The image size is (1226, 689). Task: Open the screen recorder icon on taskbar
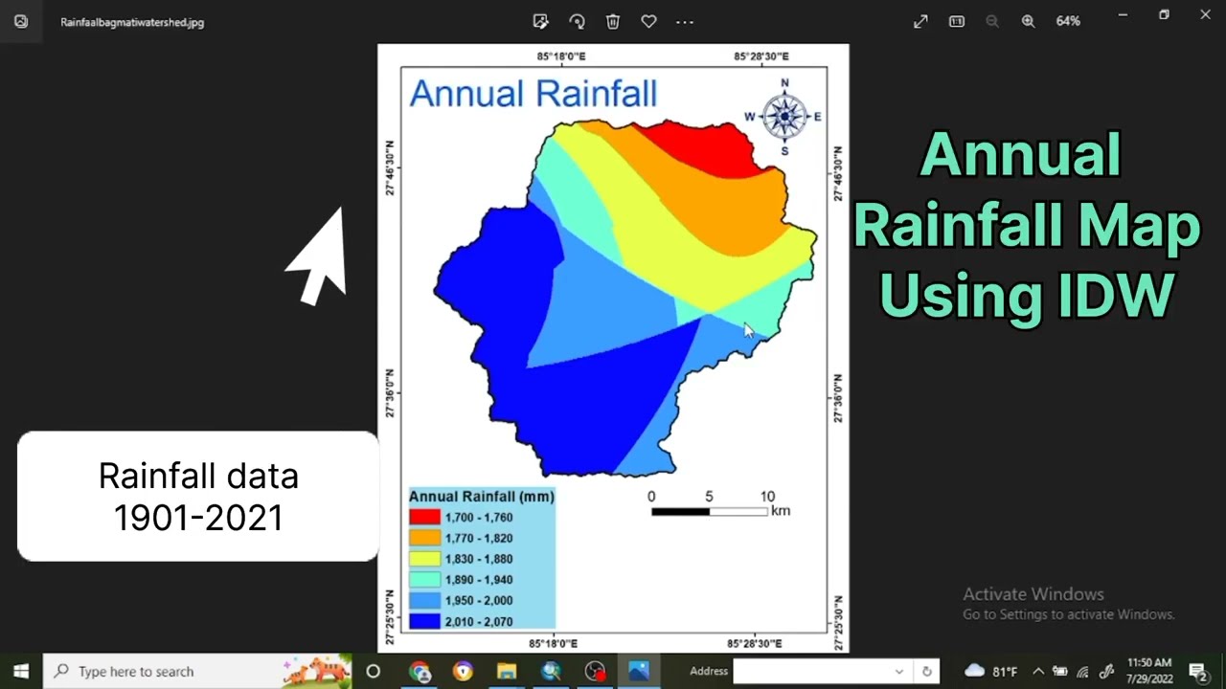595,671
